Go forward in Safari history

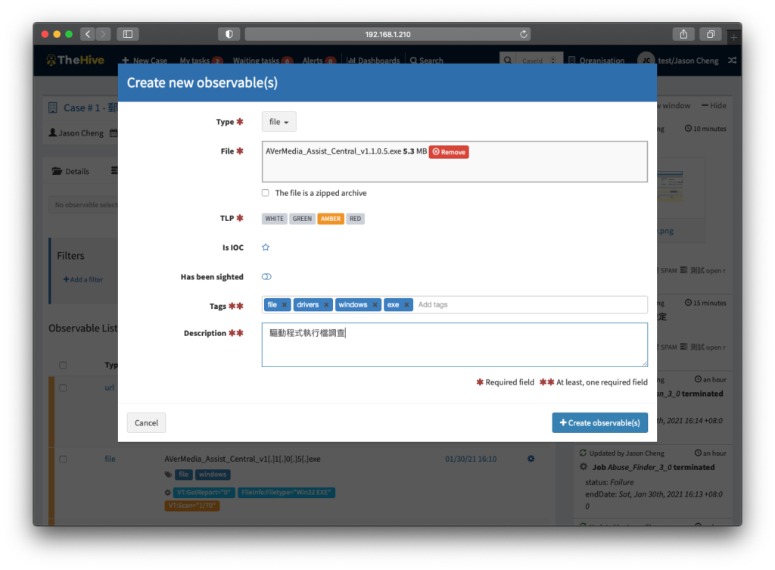[103, 34]
